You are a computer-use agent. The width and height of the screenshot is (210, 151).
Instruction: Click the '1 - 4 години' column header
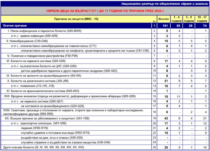176,19
